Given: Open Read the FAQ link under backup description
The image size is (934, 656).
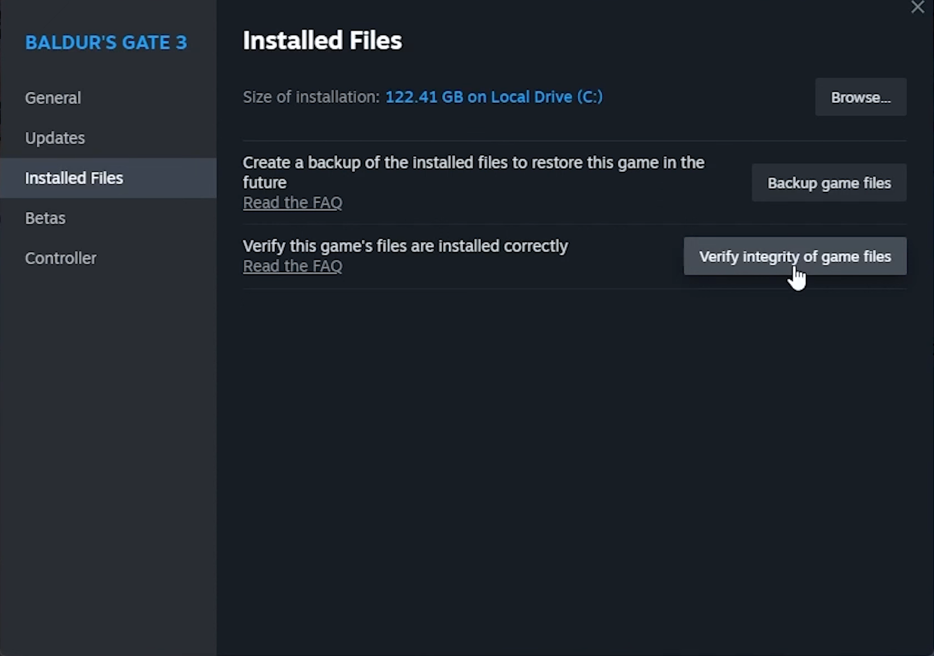Looking at the screenshot, I should pyautogui.click(x=293, y=203).
